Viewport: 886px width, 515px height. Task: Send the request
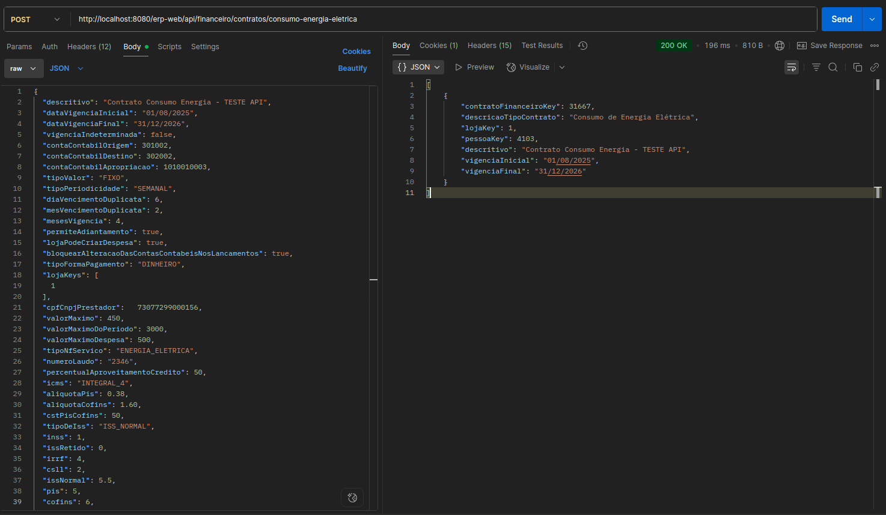[x=842, y=19]
